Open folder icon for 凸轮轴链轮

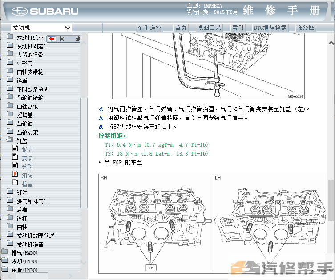(x=10, y=96)
